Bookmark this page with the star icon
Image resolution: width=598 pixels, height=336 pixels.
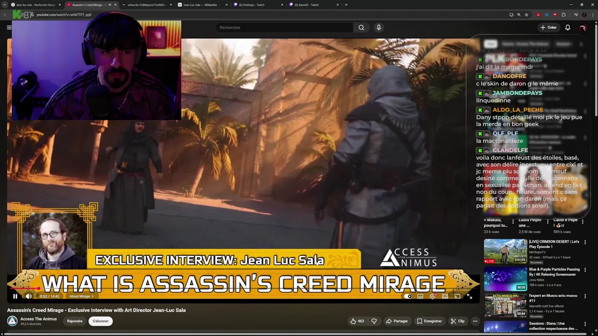(527, 15)
